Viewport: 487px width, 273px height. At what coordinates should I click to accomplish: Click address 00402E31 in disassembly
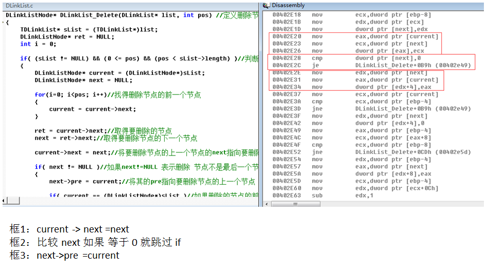point(287,80)
